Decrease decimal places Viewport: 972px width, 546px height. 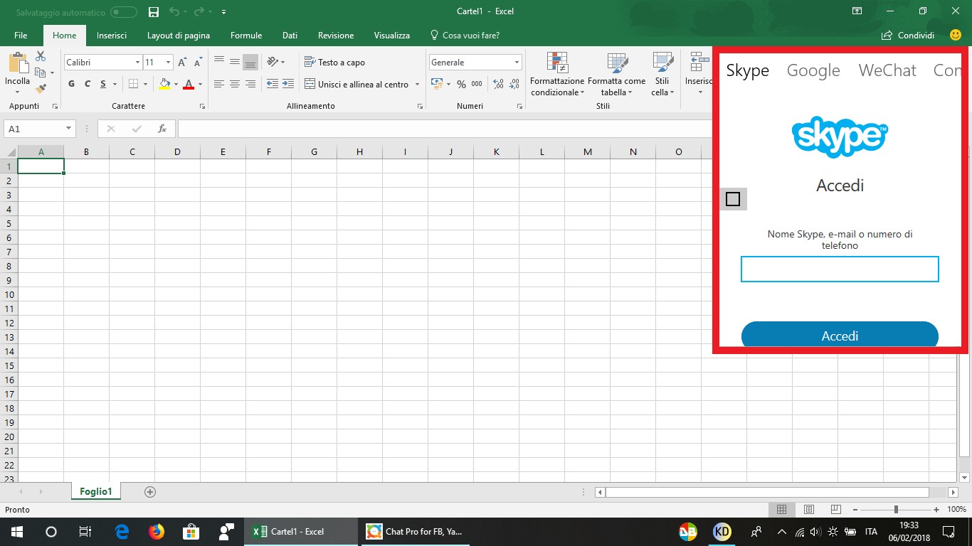tap(514, 84)
